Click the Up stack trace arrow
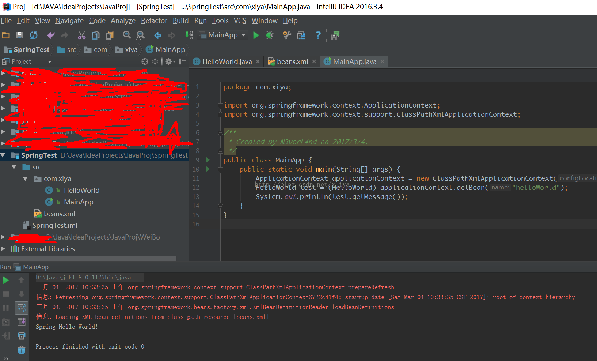Screen dimensions: 597x361 point(22,280)
